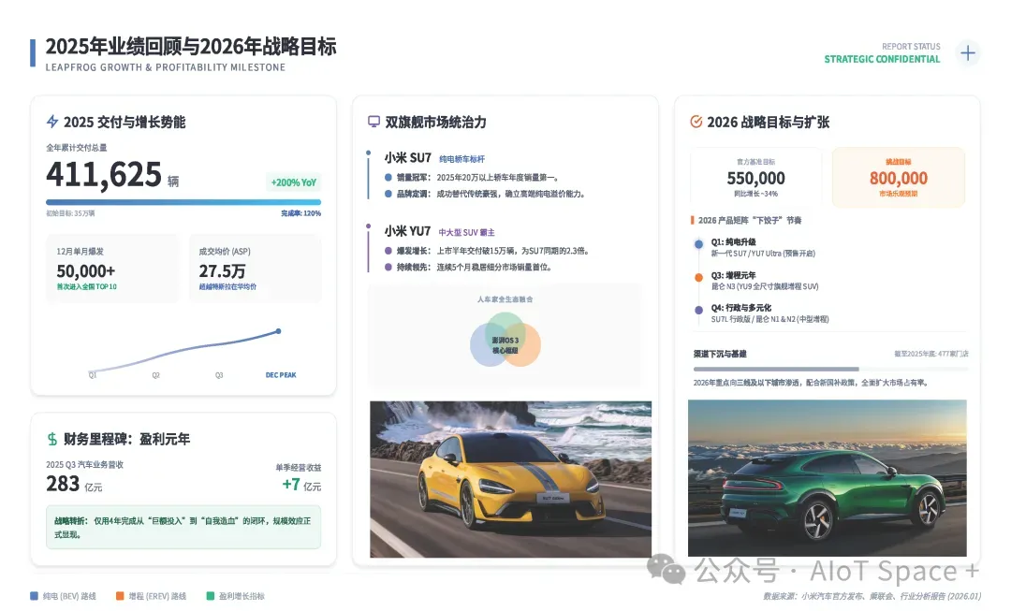Click the purple bullet beside 持续领先
This screenshot has width=1011, height=611.
[388, 267]
